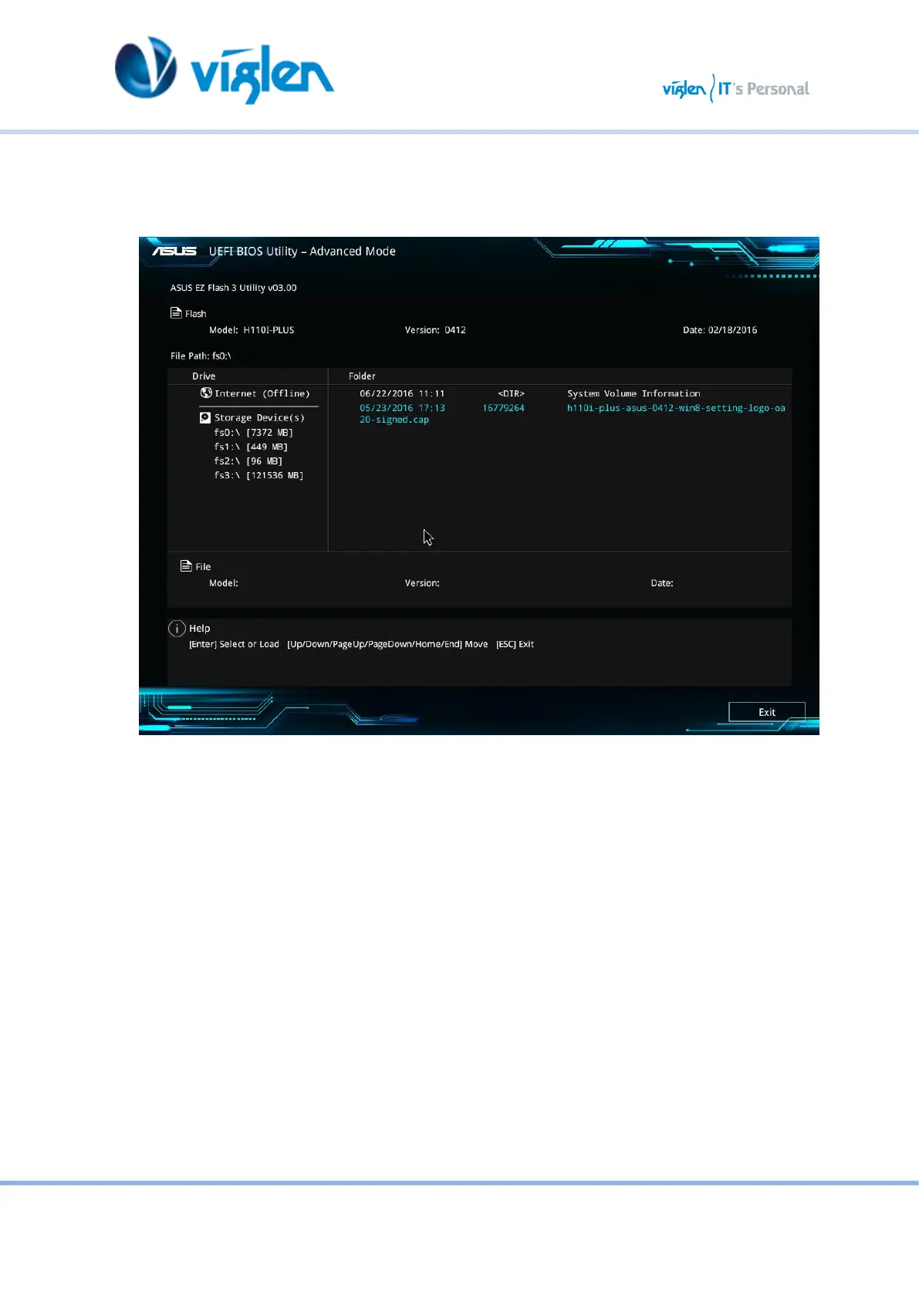Click the [ESC] Exit hint
This screenshot has height=1299, width=919.
[515, 644]
